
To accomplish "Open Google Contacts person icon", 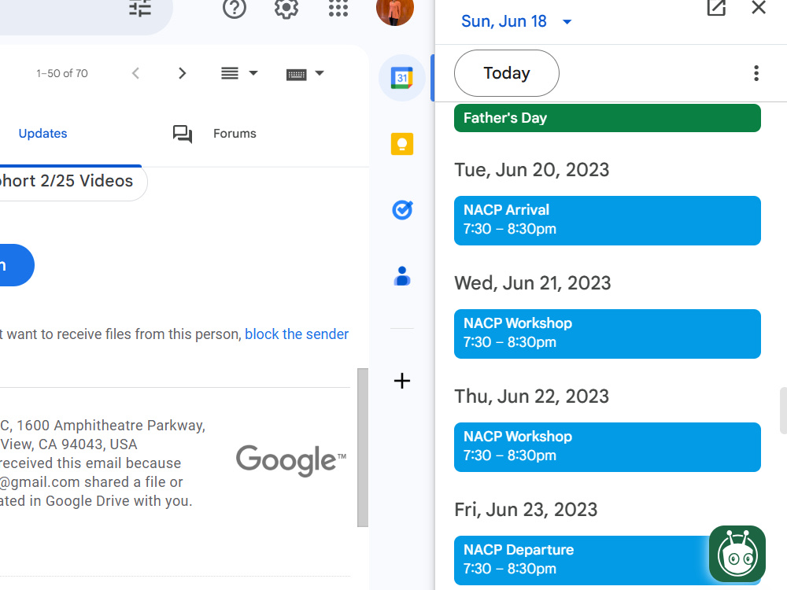I will pyautogui.click(x=402, y=276).
